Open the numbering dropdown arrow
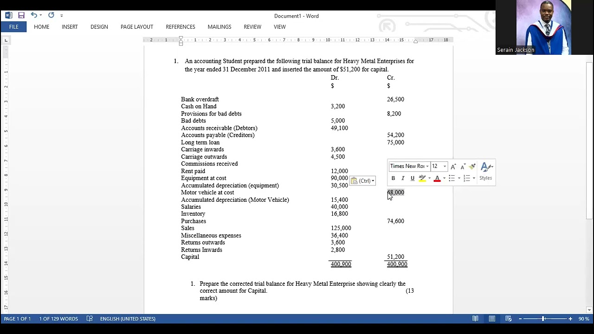The height and width of the screenshot is (334, 594). click(x=474, y=178)
